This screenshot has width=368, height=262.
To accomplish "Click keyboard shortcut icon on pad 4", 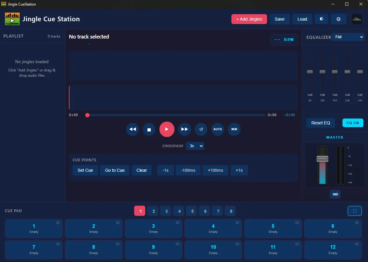I will (238, 223).
